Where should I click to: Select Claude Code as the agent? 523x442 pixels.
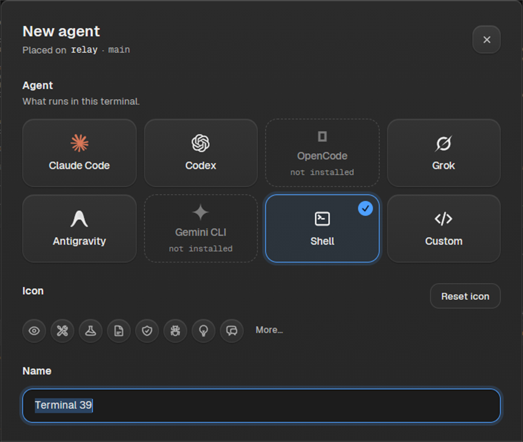(x=80, y=153)
